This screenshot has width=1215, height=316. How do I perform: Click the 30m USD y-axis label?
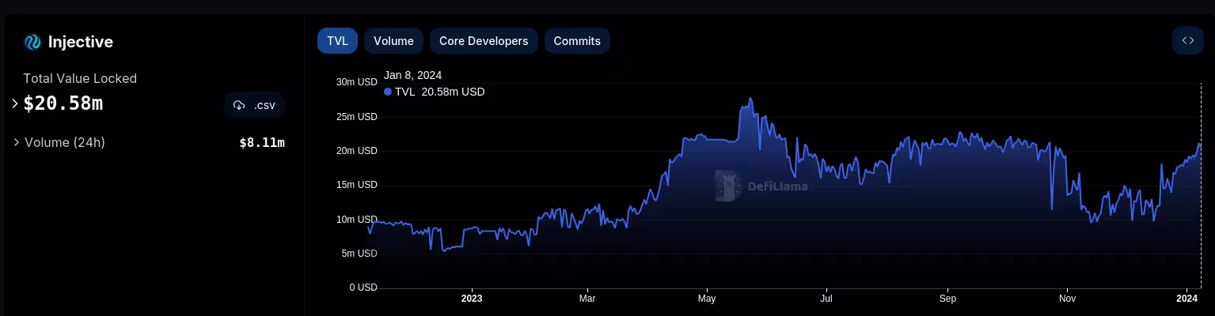pos(357,82)
